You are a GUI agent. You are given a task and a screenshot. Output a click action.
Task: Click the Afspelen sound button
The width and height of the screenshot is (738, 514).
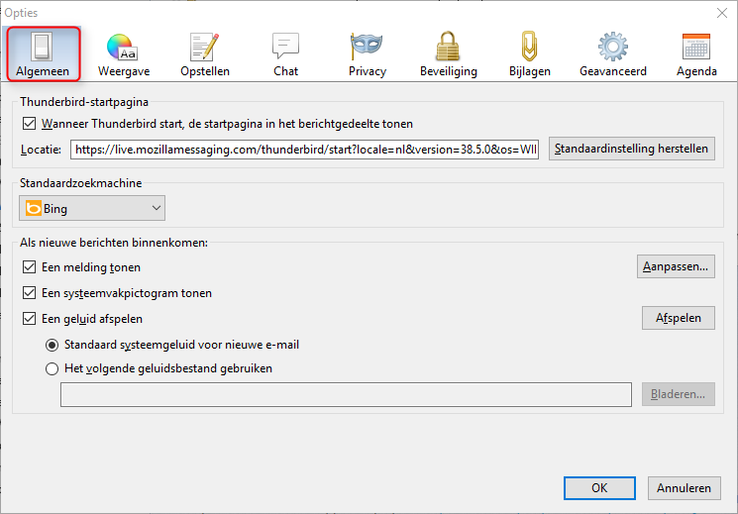pyautogui.click(x=679, y=318)
